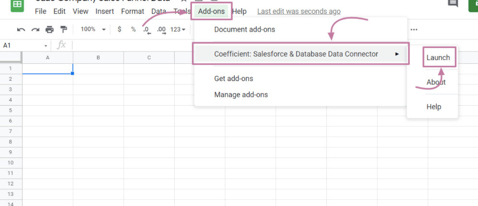Increase decimal places
Screen dimensions: 478x206
click(161, 30)
